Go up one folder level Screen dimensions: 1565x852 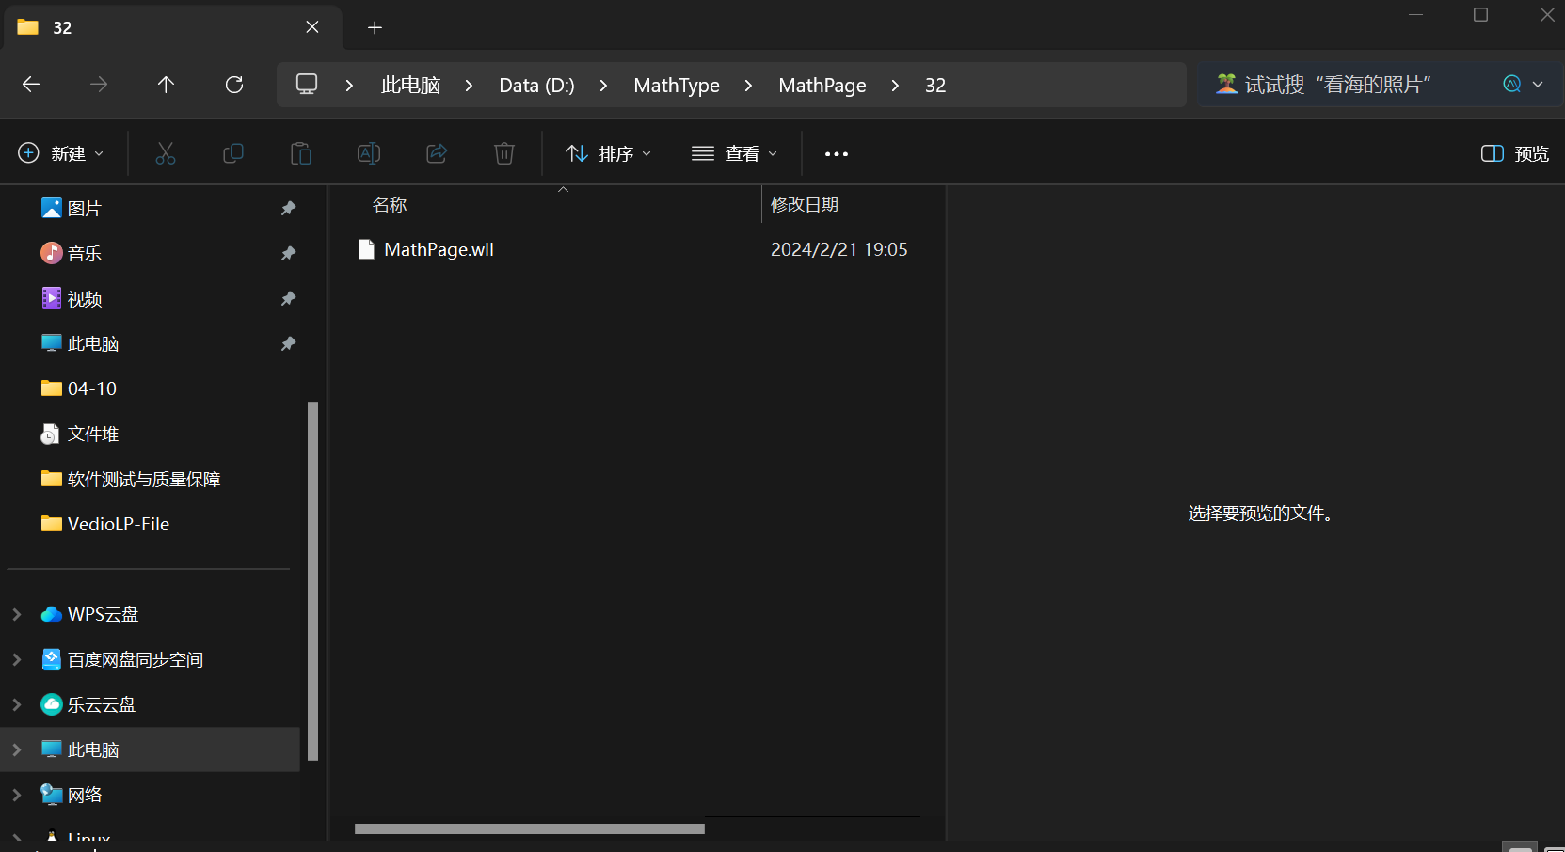(167, 85)
